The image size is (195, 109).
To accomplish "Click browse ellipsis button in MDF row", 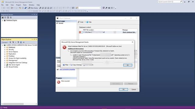I will 115,32.
